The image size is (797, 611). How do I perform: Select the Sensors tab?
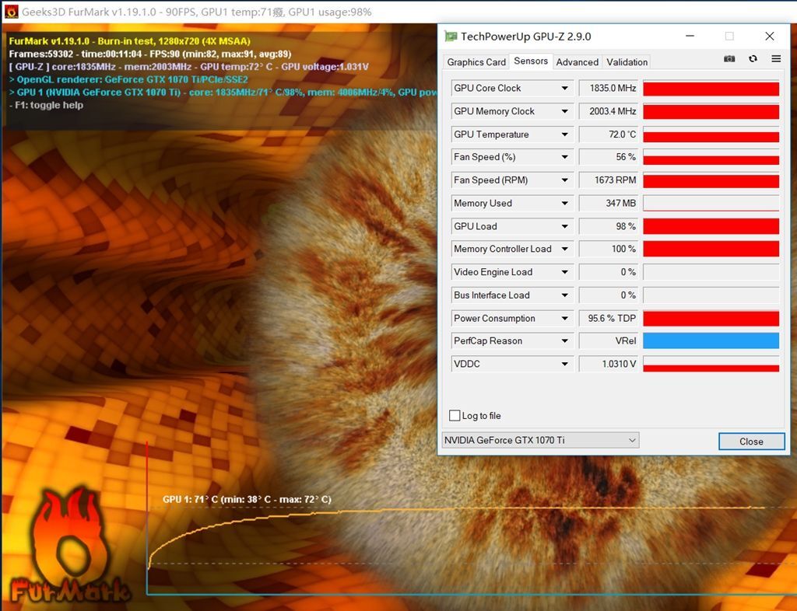click(x=531, y=61)
